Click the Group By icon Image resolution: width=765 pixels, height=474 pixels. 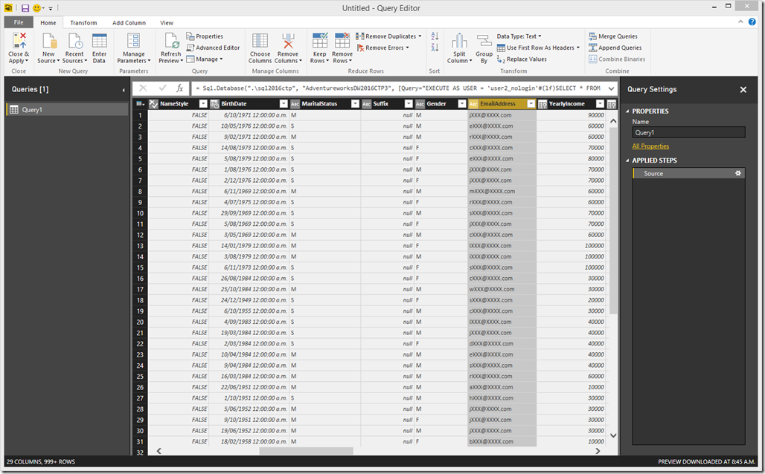click(484, 42)
